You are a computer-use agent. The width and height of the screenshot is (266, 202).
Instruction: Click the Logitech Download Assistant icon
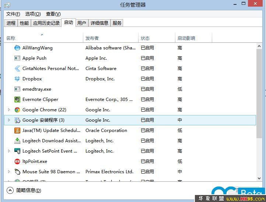[x=17, y=141]
